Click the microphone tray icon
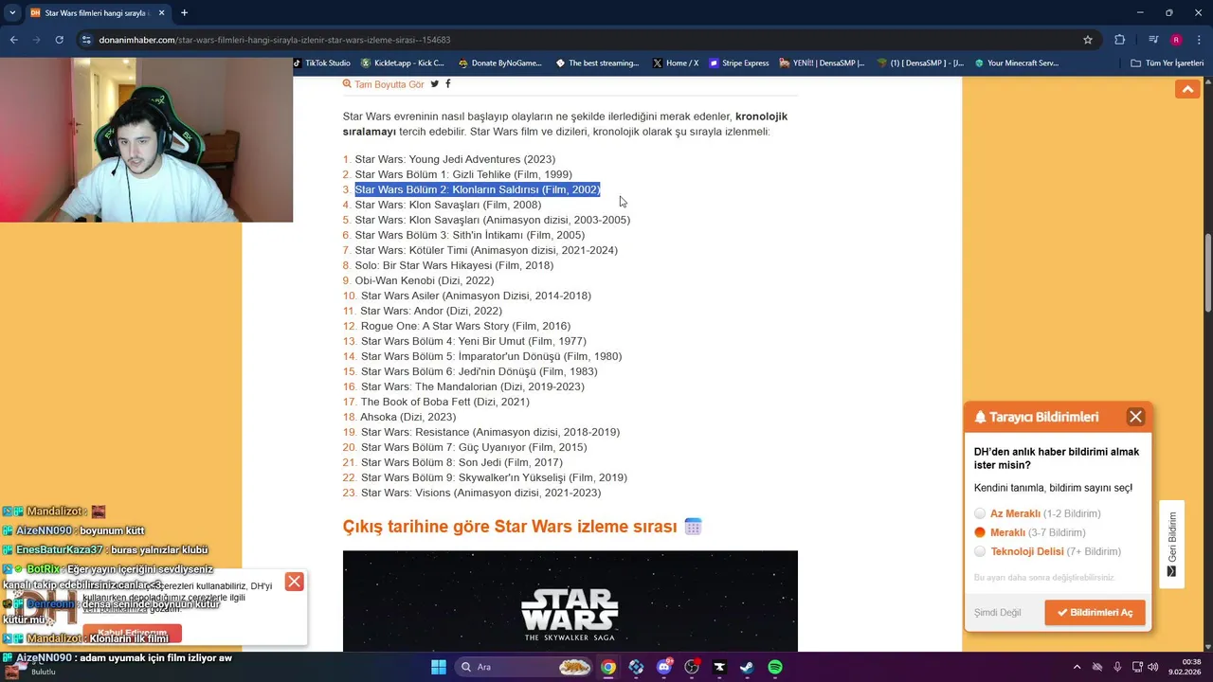This screenshot has width=1213, height=682. click(1117, 667)
